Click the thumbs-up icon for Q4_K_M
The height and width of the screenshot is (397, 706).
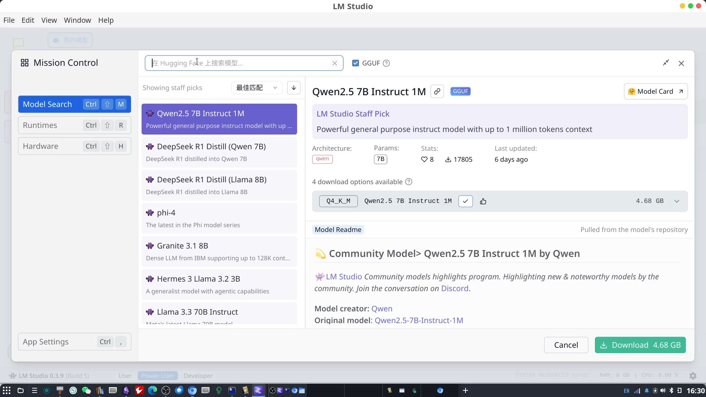coord(483,201)
